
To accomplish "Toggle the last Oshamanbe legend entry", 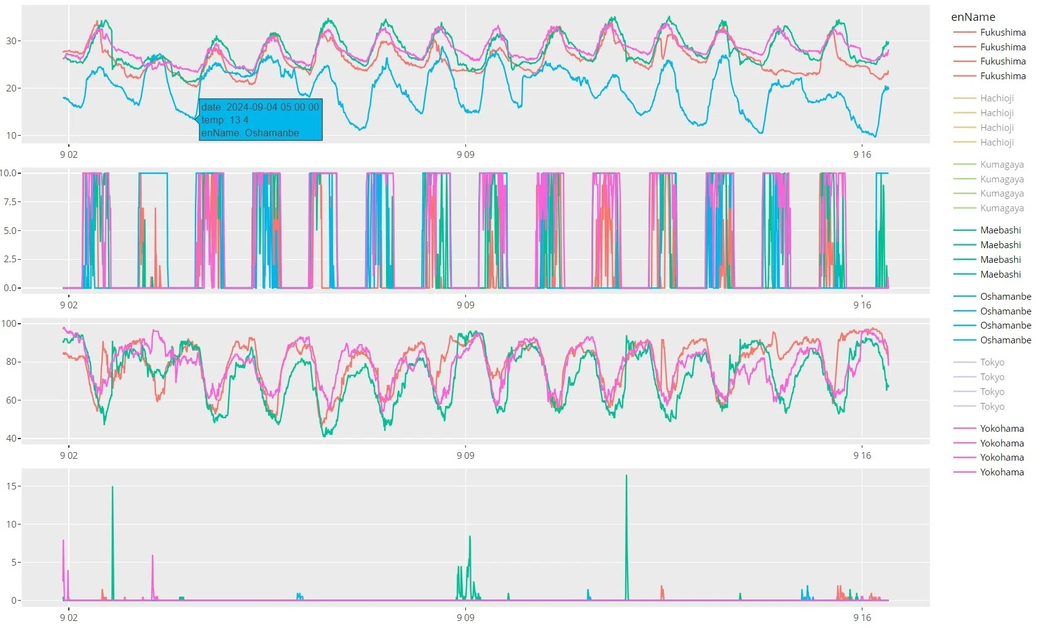I will coord(992,340).
